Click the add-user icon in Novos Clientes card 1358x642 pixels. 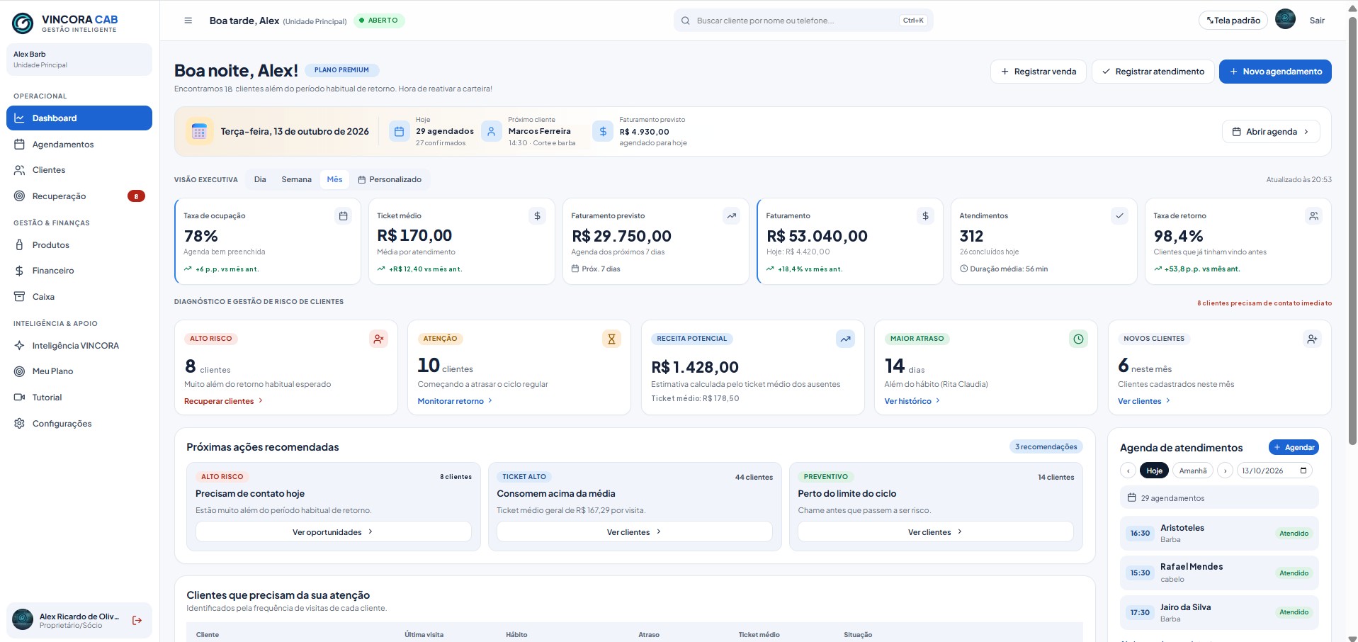[1312, 339]
